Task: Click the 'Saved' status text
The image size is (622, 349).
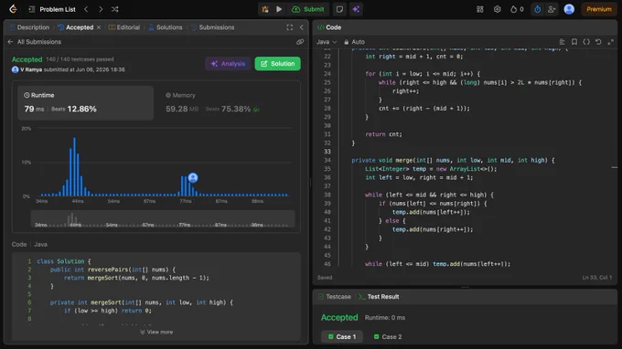Action: [x=325, y=278]
